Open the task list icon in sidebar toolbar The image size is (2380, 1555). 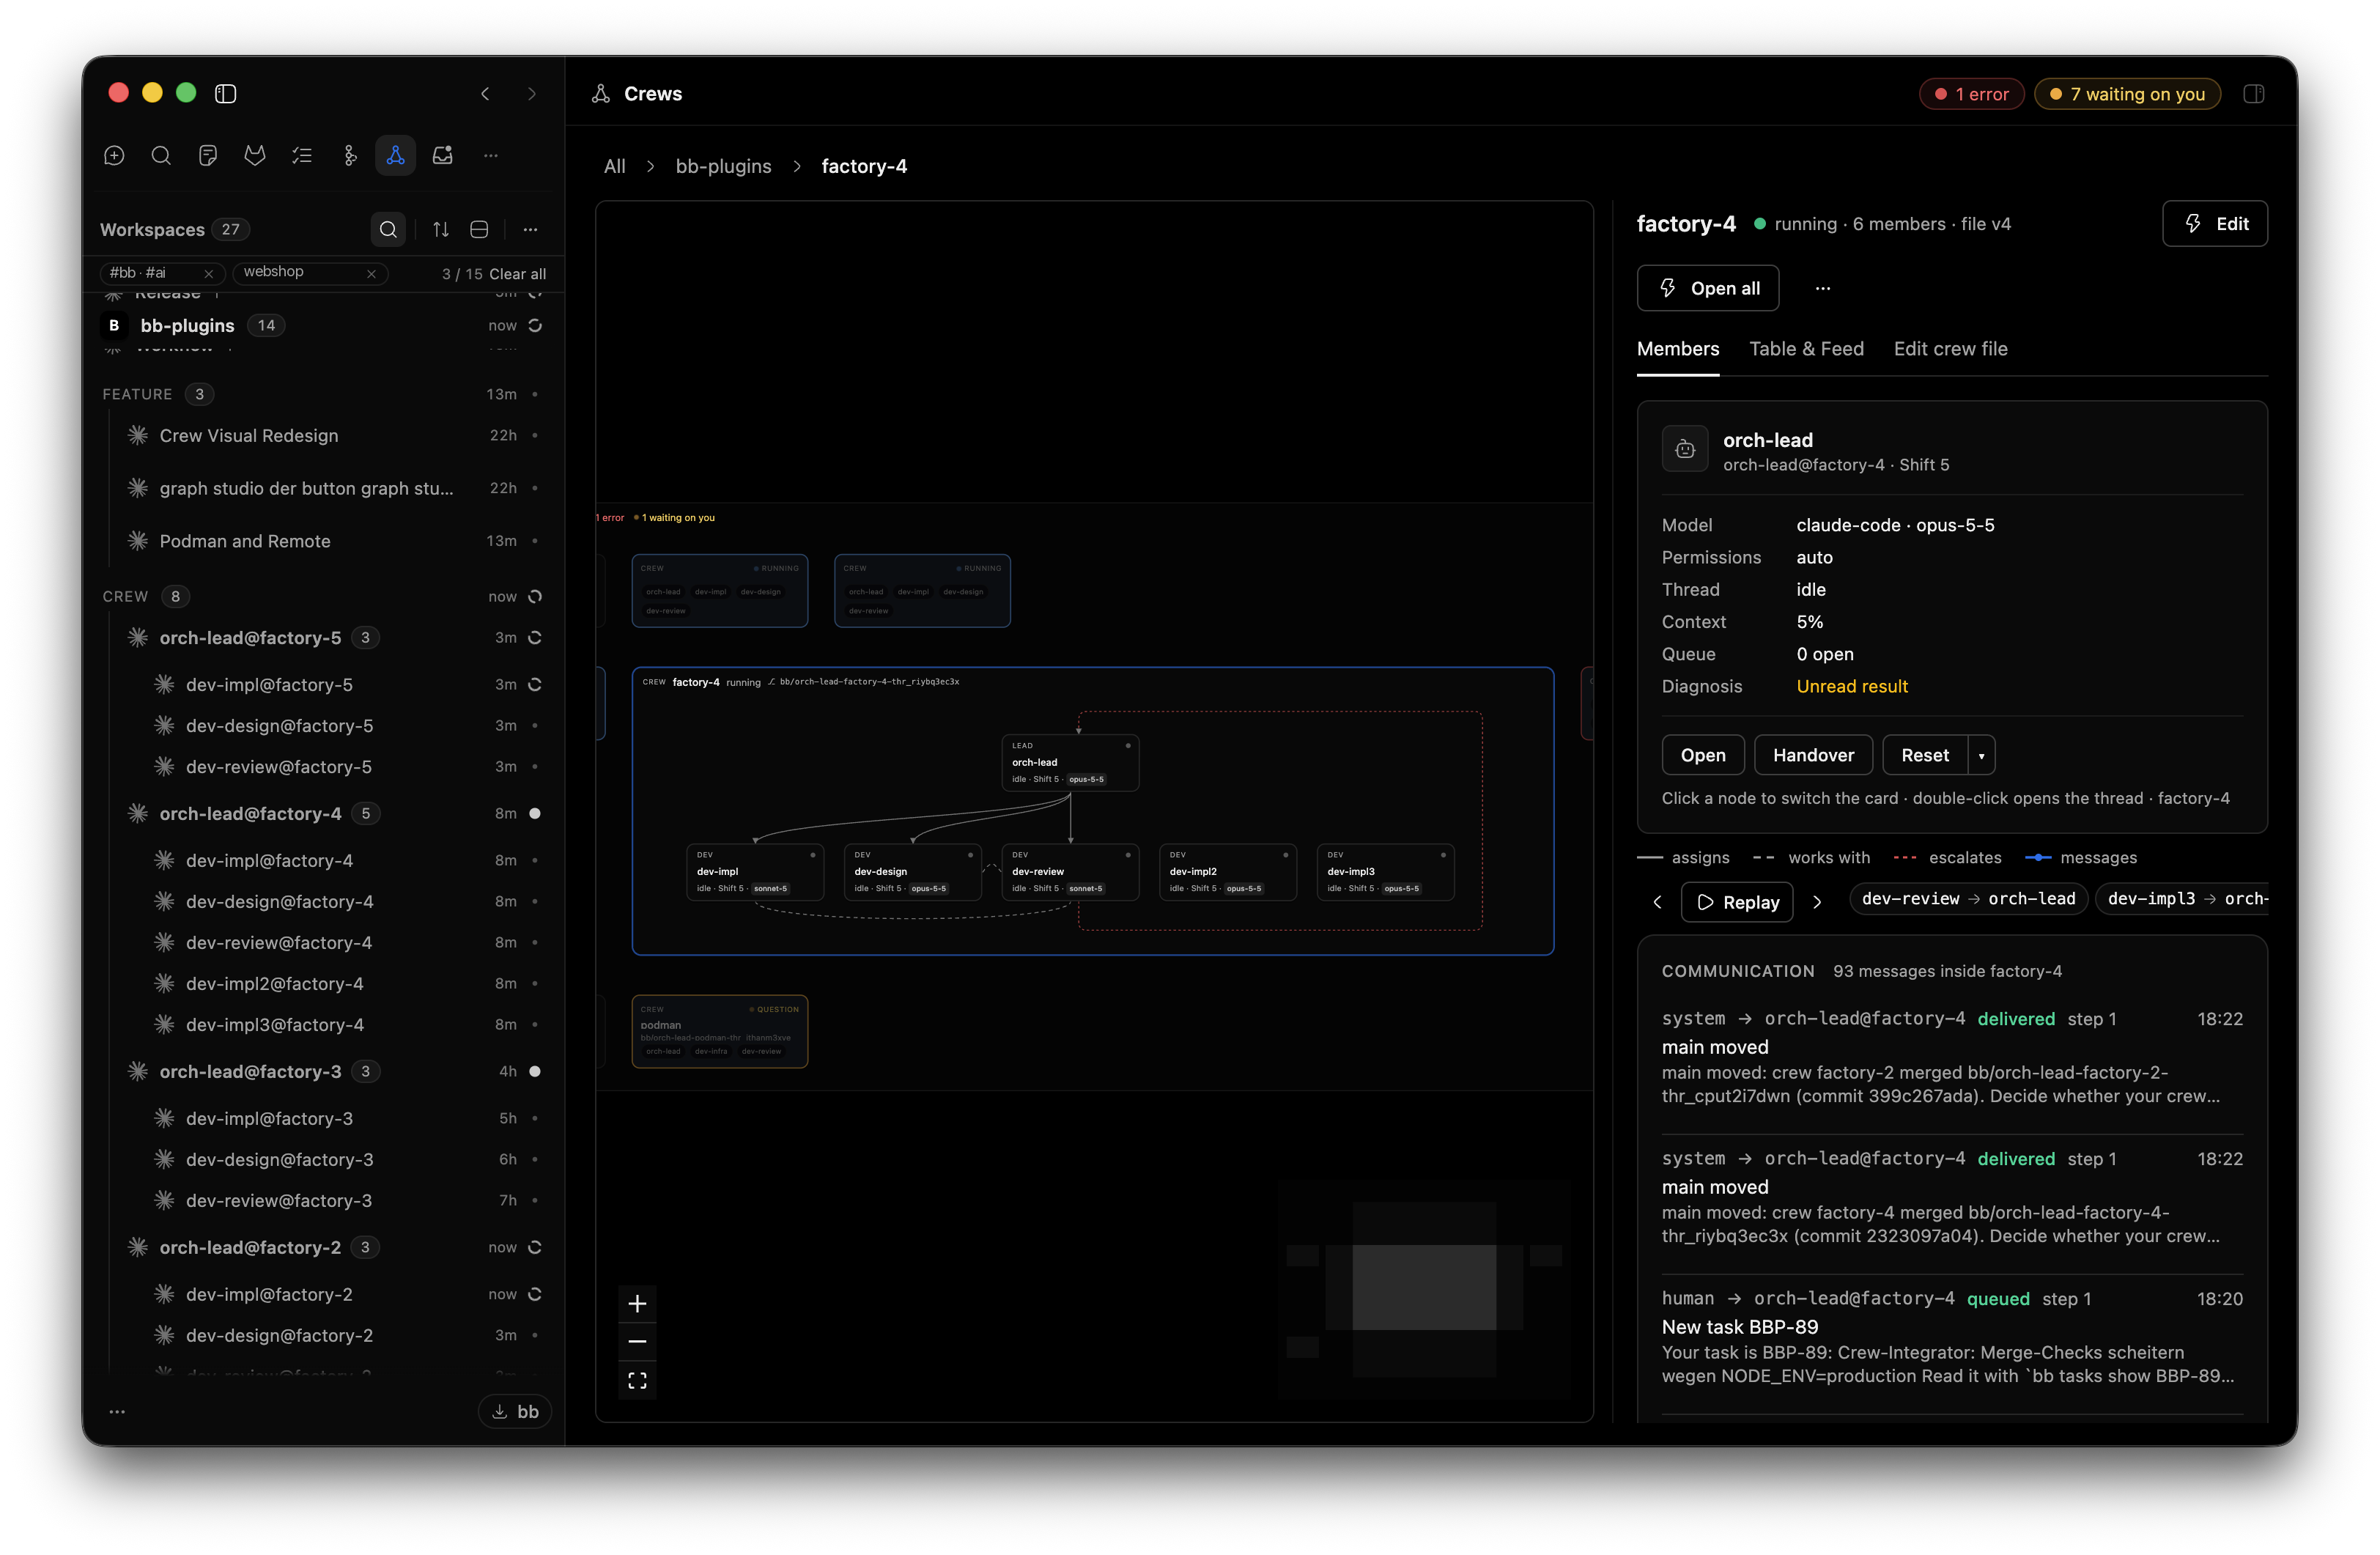302,155
